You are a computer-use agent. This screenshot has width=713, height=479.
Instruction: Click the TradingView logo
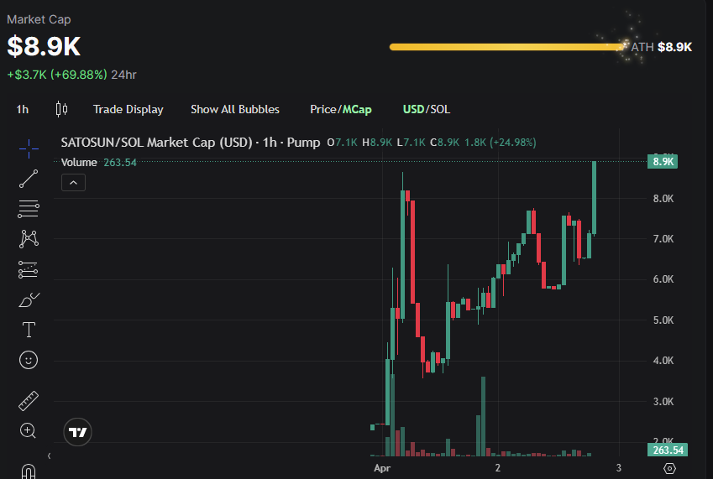coord(77,432)
